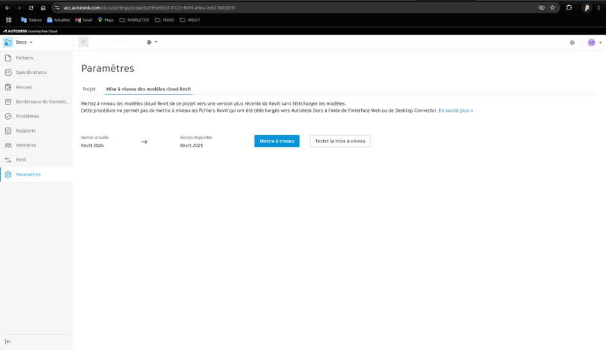Open Fichiers in the sidebar
Viewport: 606px width, 350px height.
coord(24,58)
